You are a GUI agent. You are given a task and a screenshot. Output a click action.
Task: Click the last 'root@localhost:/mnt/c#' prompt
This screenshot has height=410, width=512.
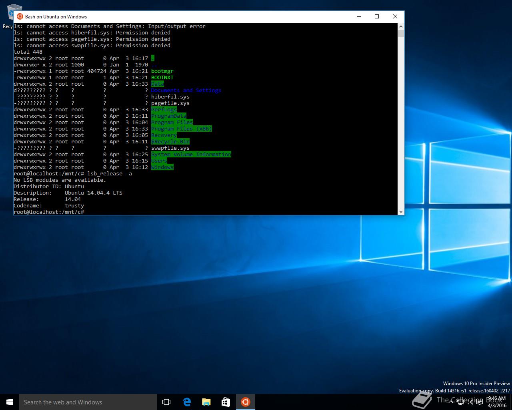[x=49, y=212]
